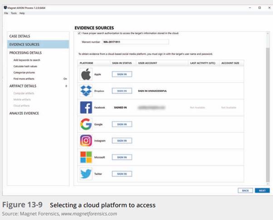This screenshot has height=220, width=273.
Task: Close the Magnet AXIOM Process window
Action: tap(269, 8)
